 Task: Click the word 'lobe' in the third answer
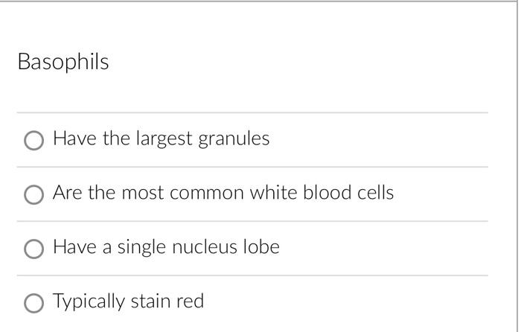[261, 246]
